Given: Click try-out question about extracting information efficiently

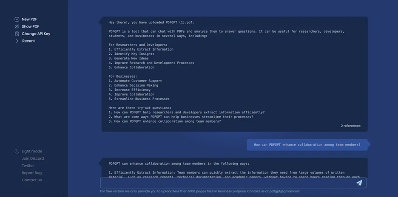Looking at the screenshot, I should coord(187,113).
